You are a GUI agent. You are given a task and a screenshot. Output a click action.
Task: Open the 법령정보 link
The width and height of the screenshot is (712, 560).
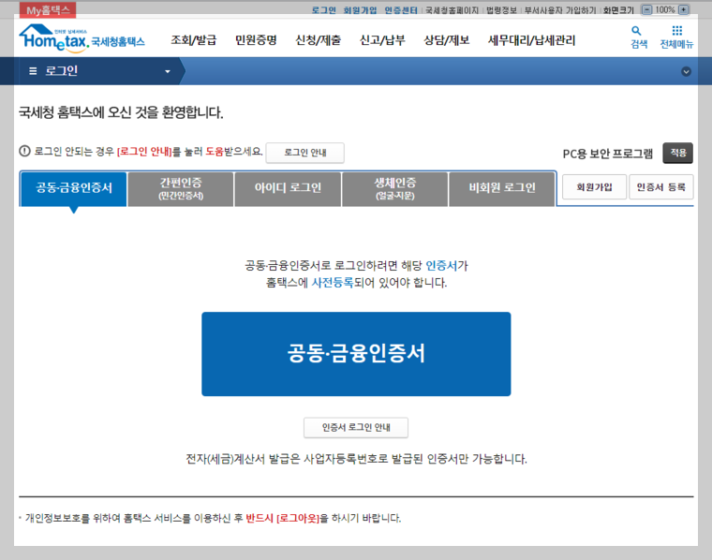tap(501, 10)
